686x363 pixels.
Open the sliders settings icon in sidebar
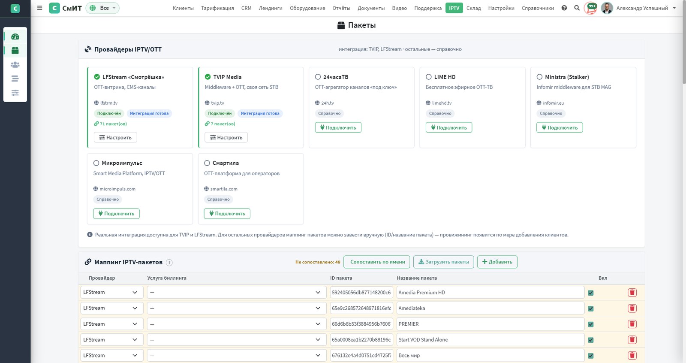point(15,93)
